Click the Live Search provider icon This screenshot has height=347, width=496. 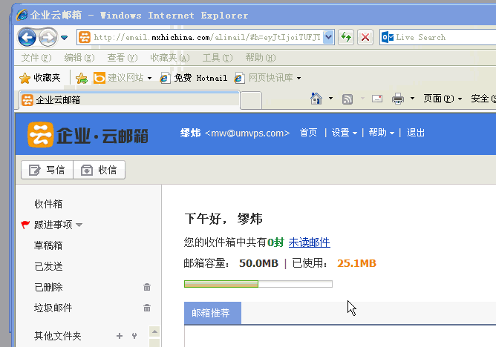coord(387,37)
